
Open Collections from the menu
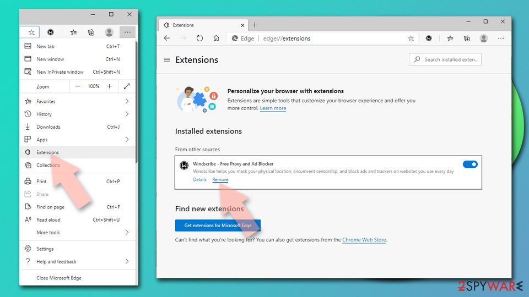pos(78,165)
